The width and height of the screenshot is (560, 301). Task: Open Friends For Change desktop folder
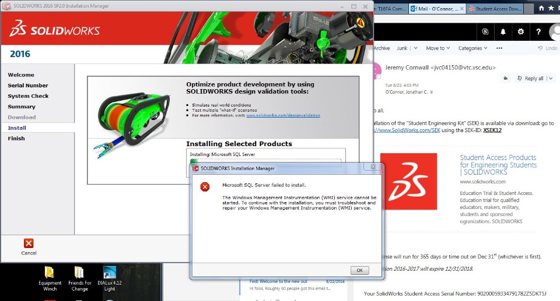pyautogui.click(x=80, y=278)
